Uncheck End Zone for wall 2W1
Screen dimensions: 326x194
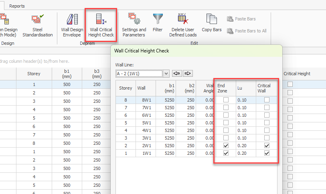[x=226, y=146]
